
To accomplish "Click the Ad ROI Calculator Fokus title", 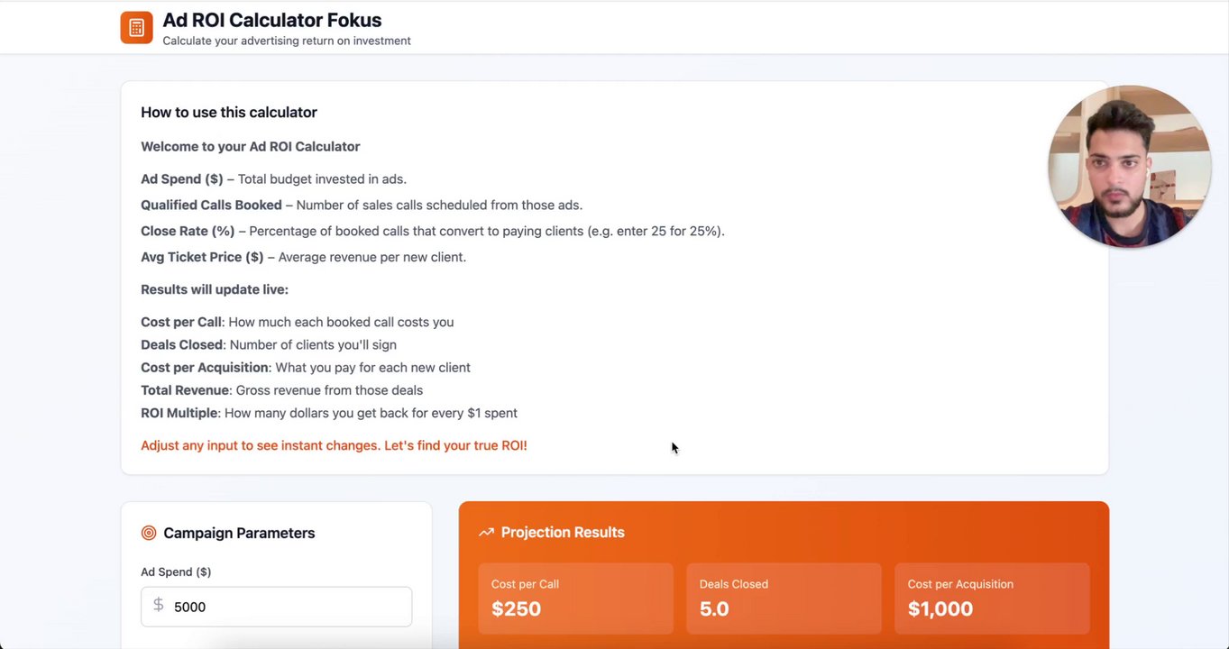I will pyautogui.click(x=271, y=20).
